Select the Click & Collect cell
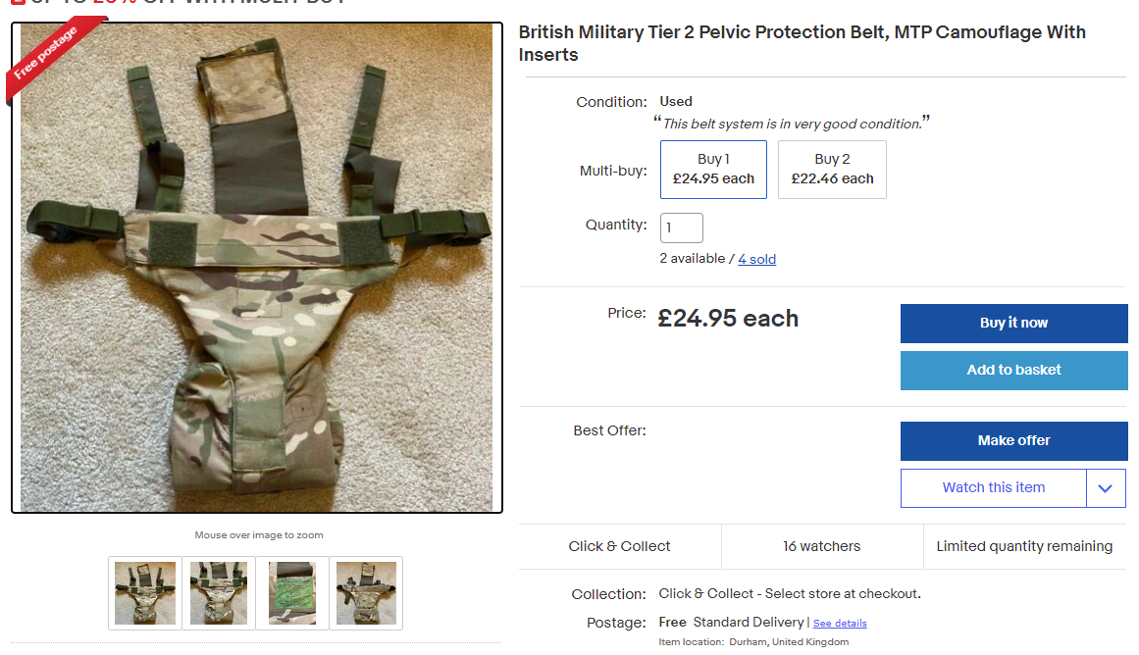 (619, 546)
